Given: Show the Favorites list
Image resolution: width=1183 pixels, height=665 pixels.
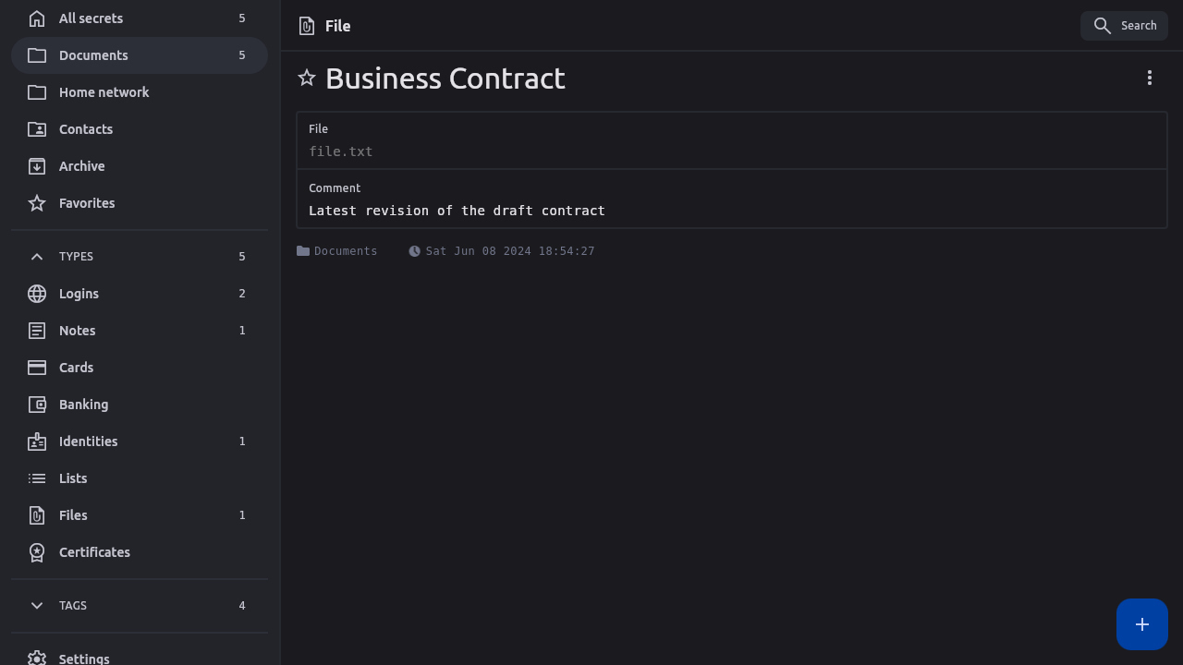Looking at the screenshot, I should [87, 203].
